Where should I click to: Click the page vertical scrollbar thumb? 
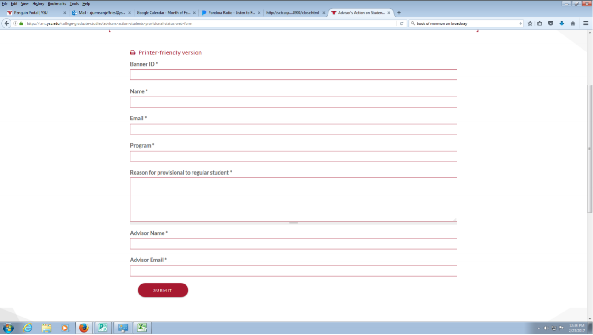pos(590,148)
